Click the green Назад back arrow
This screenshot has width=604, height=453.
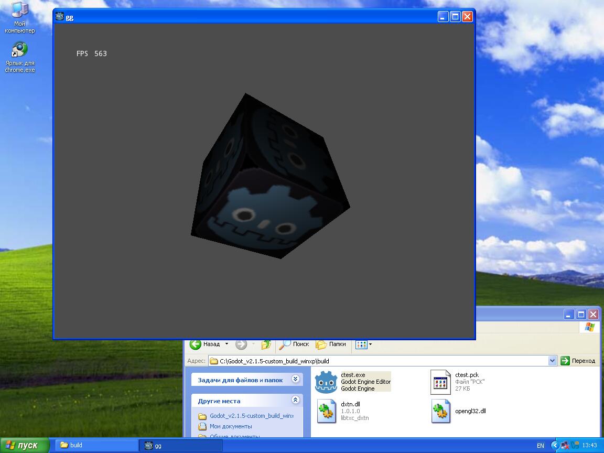(x=195, y=344)
